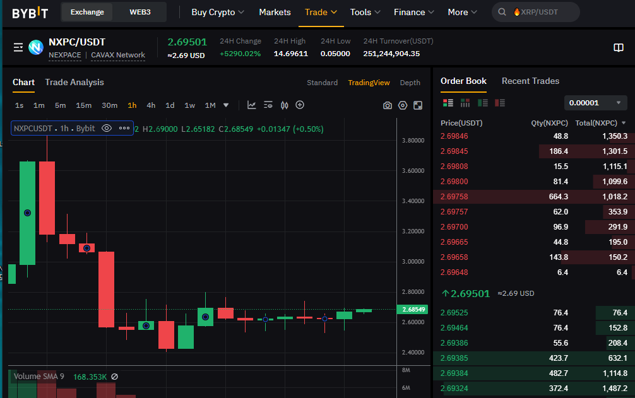635x398 pixels.
Task: Toggle NXPCUSDT series visibility eye
Action: pos(107,128)
